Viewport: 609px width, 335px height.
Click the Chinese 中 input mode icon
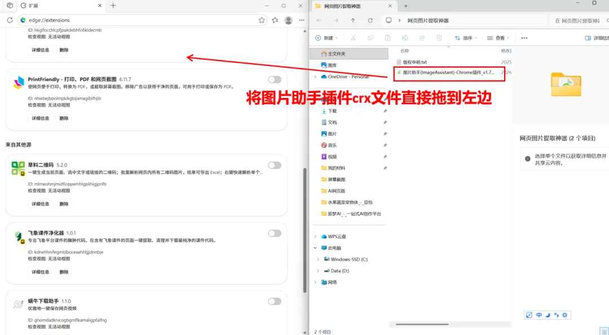tap(539, 315)
